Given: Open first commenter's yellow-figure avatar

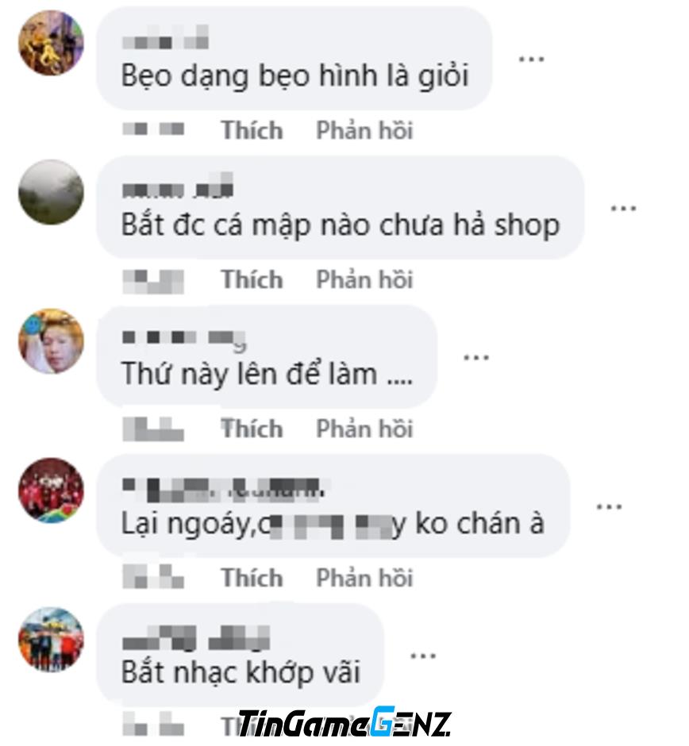Looking at the screenshot, I should pyautogui.click(x=52, y=44).
